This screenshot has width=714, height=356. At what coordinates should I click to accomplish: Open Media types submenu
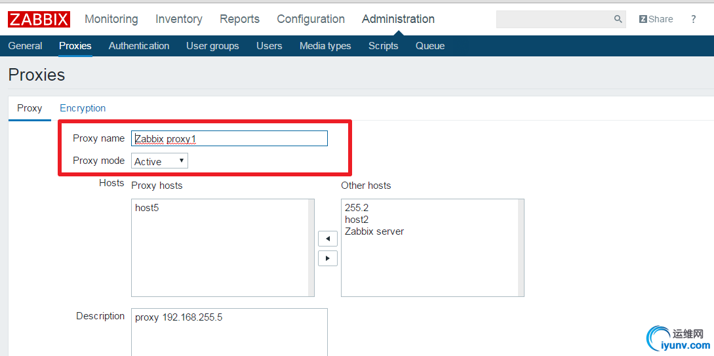[325, 46]
